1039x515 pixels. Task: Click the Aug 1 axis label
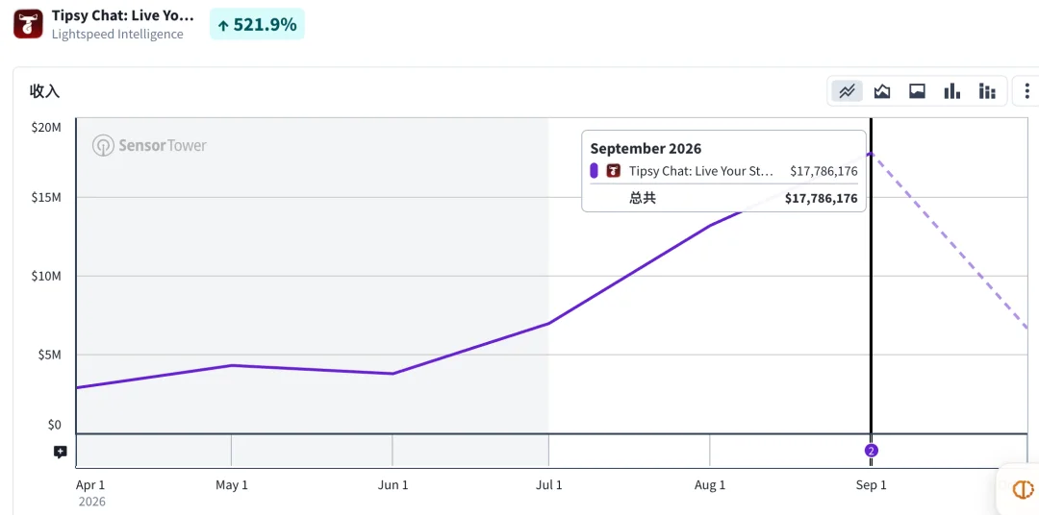pyautogui.click(x=710, y=485)
